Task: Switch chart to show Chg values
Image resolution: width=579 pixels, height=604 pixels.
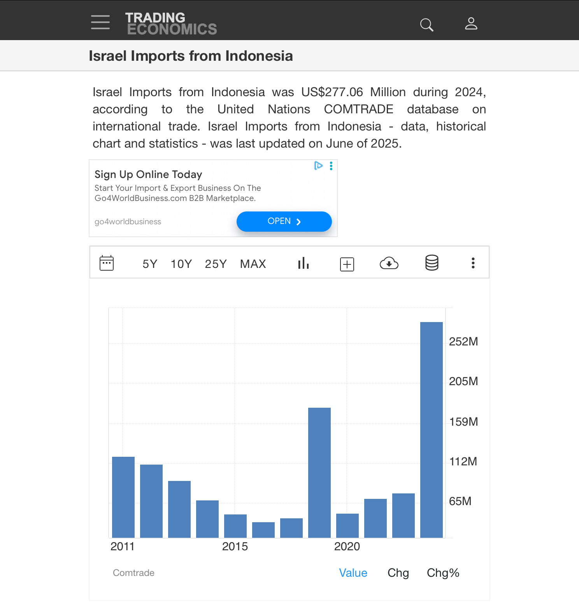Action: [398, 573]
